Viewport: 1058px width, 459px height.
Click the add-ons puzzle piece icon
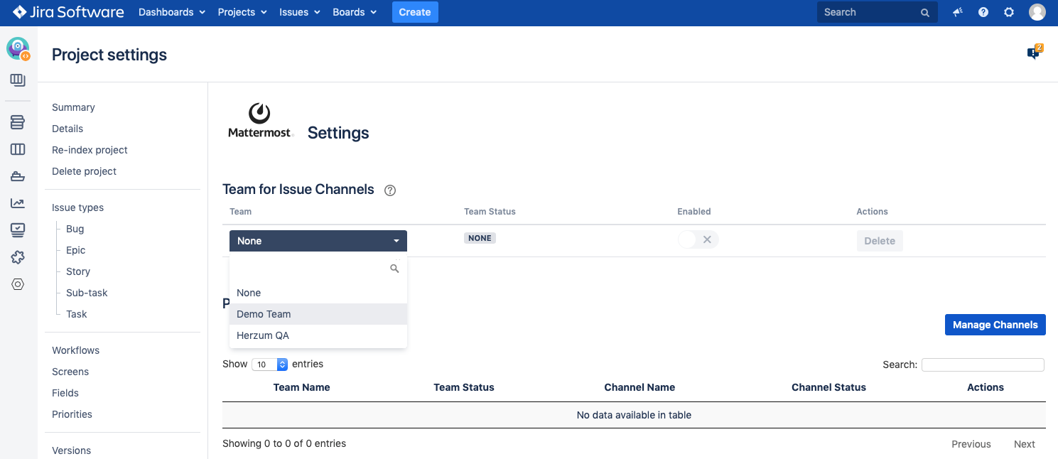[18, 257]
